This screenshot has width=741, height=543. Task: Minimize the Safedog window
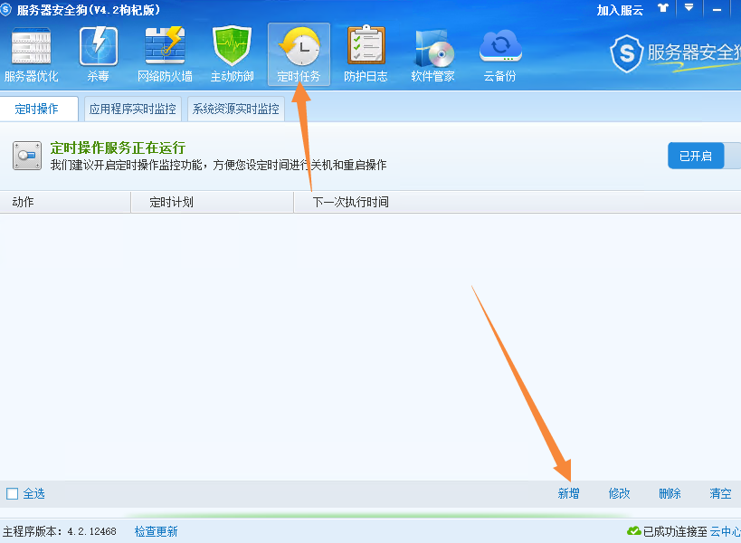coord(717,9)
